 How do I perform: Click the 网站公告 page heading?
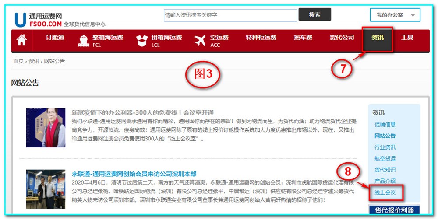pyautogui.click(x=25, y=83)
